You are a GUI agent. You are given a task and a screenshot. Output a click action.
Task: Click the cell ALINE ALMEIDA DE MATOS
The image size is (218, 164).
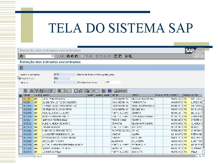tap(64, 124)
